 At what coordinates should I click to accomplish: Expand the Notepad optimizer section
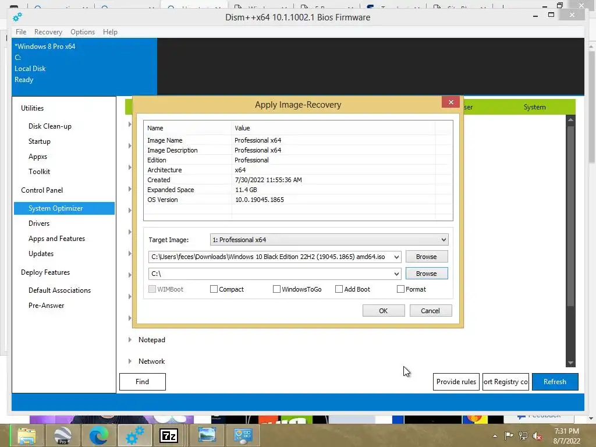tap(130, 340)
